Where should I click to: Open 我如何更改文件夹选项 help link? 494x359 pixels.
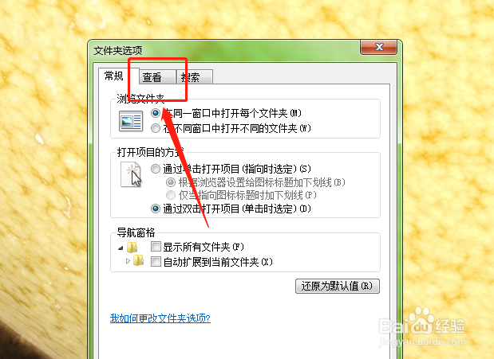click(x=160, y=318)
